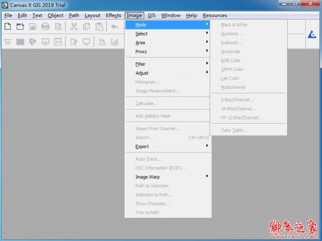
Task: Open the Object menu
Action: point(55,16)
